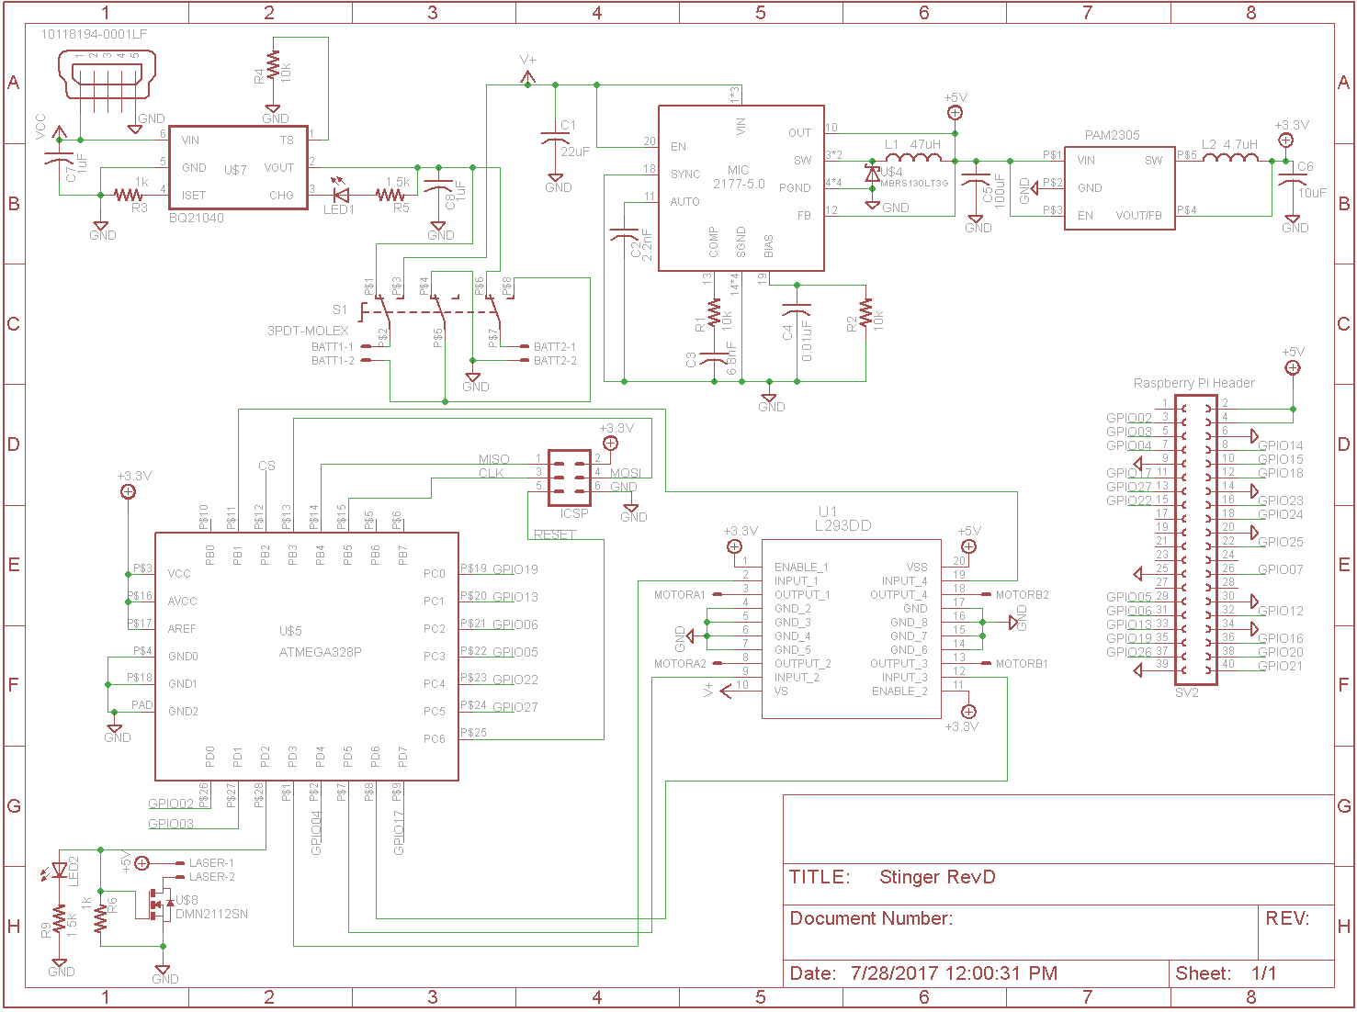Click the DMN2112SN MOSFET symbol
1357x1012 pixels.
coord(158,905)
